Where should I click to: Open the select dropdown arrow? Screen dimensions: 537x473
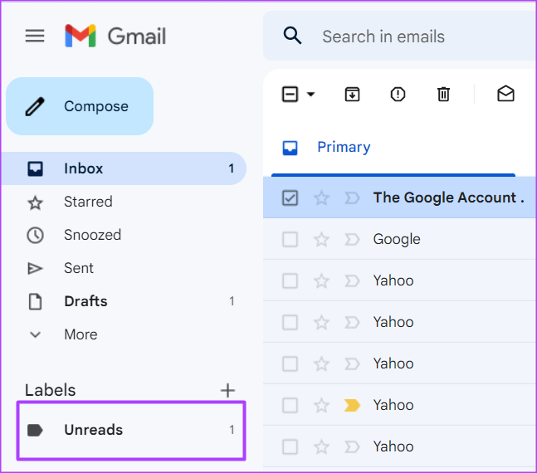(x=310, y=95)
